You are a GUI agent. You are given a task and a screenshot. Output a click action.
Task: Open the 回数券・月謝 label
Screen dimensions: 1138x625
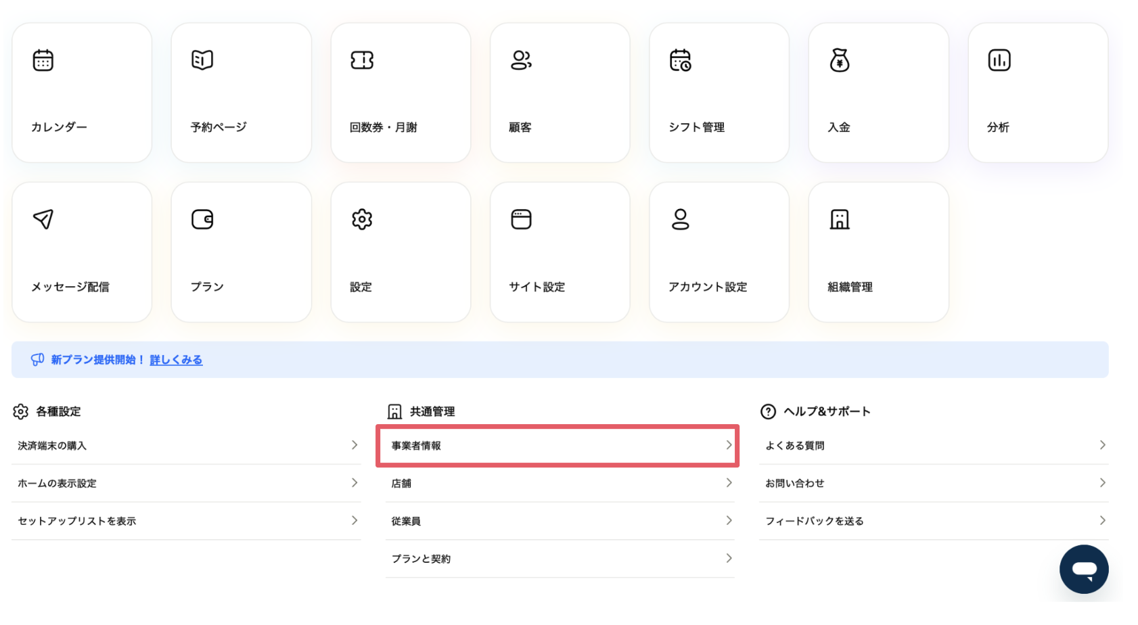(x=384, y=127)
